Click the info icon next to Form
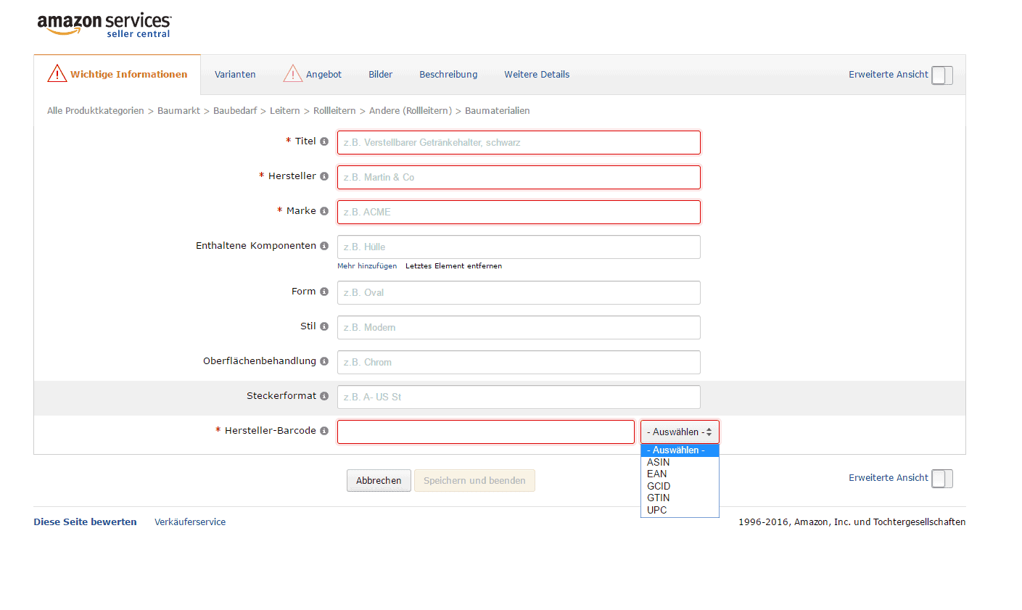Image resolution: width=1022 pixels, height=610 pixels. pyautogui.click(x=324, y=292)
